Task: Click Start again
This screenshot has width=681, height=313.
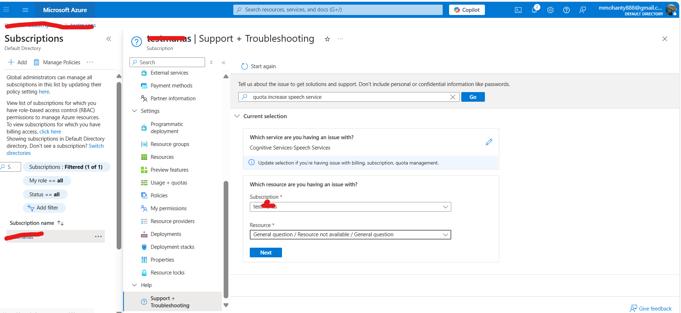Action: [258, 66]
